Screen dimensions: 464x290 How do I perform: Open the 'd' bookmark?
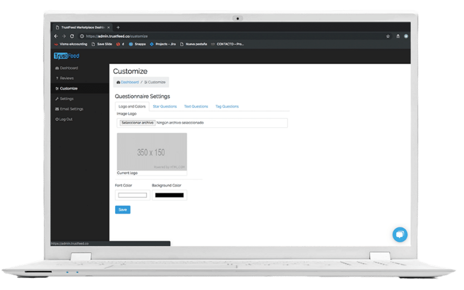coord(120,44)
